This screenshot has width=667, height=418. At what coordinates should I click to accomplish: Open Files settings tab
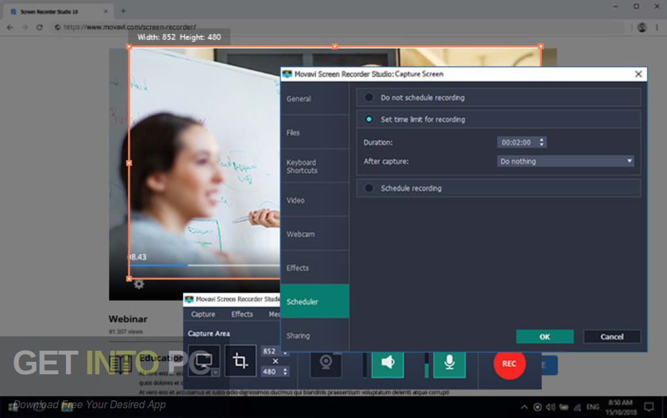[315, 133]
